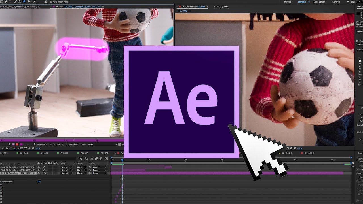This screenshot has width=363, height=204.
Task: Switch to the OLI_003_B timeline tab
Action: [309, 153]
